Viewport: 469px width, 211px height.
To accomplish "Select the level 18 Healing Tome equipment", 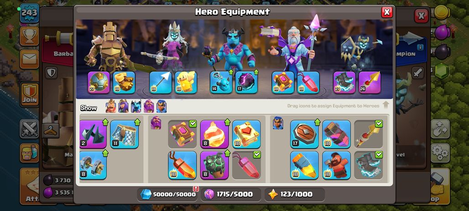I will click(x=246, y=134).
